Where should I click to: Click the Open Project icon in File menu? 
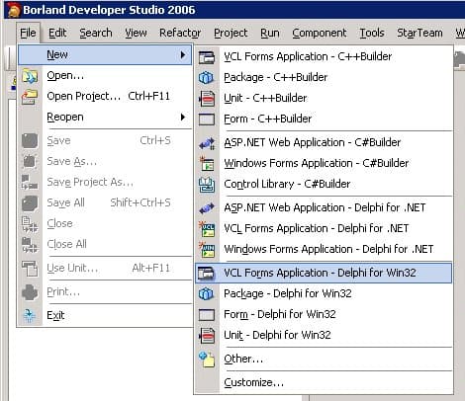tap(30, 97)
